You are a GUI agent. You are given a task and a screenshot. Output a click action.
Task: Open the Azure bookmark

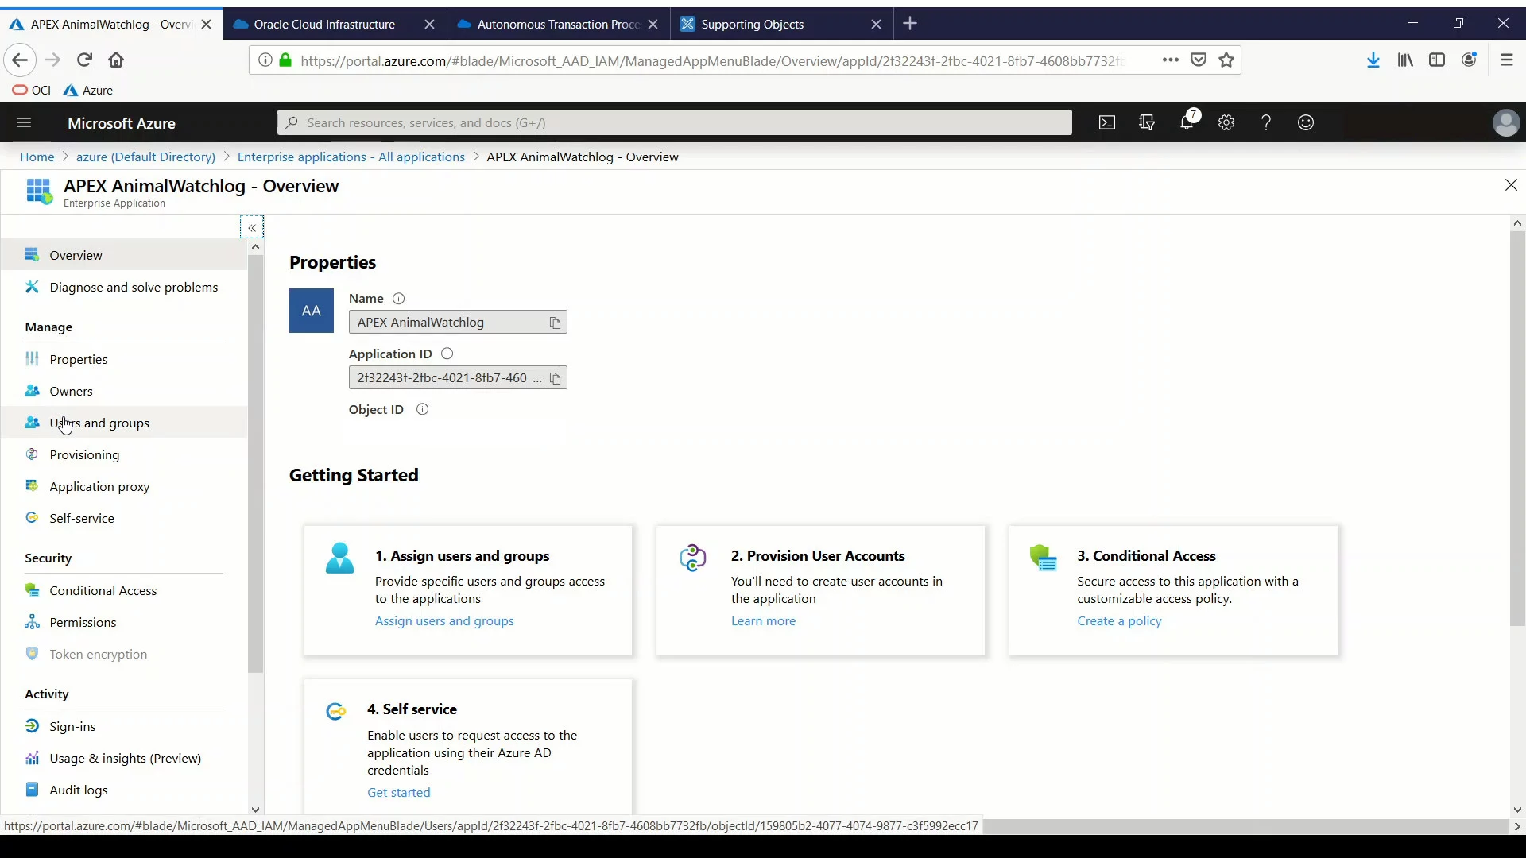[x=88, y=90]
